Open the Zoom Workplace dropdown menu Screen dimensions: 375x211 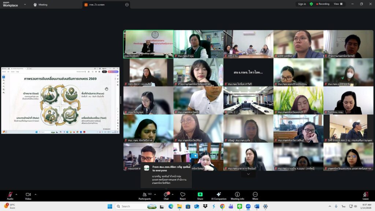tap(25, 4)
